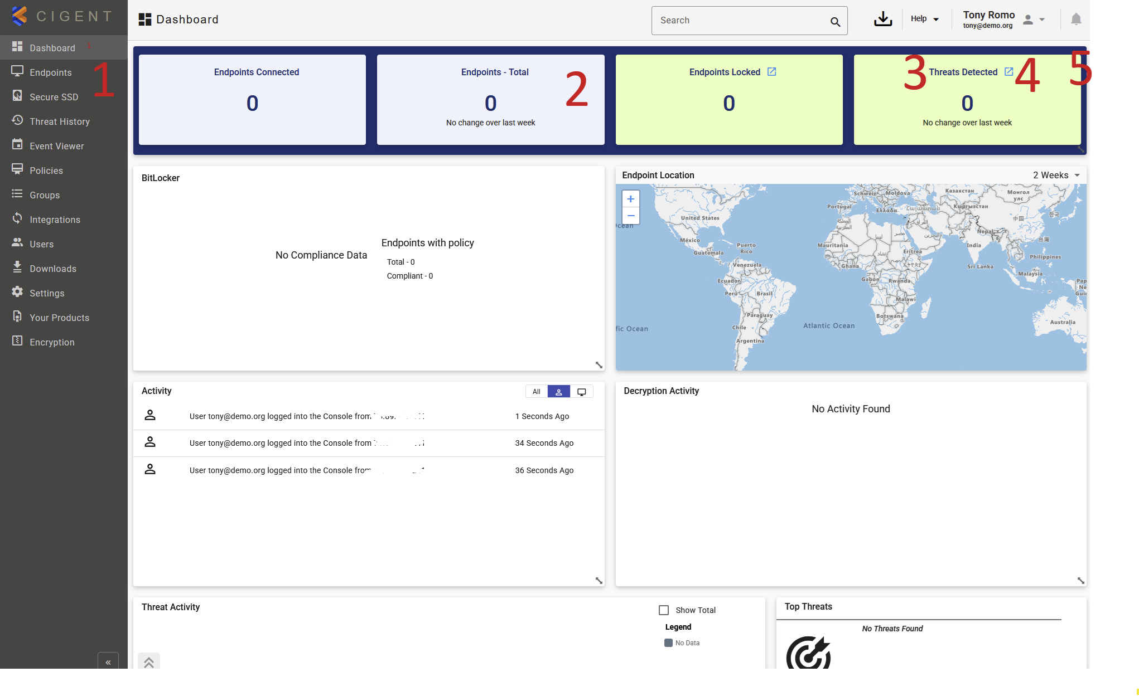Show All activity entries

point(536,392)
